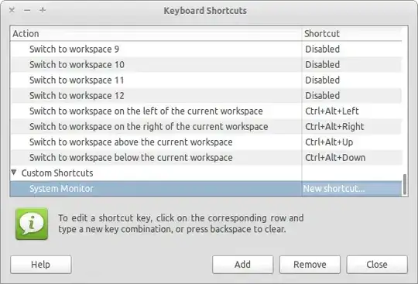Close the Keyboard Shortcuts window via X
The width and height of the screenshot is (418, 284).
point(12,10)
